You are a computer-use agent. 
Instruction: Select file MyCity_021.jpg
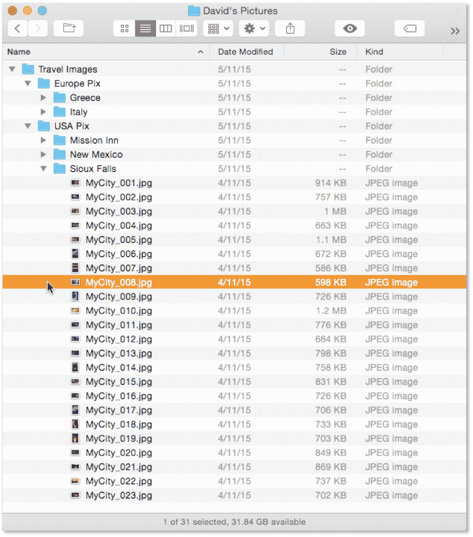234,467
